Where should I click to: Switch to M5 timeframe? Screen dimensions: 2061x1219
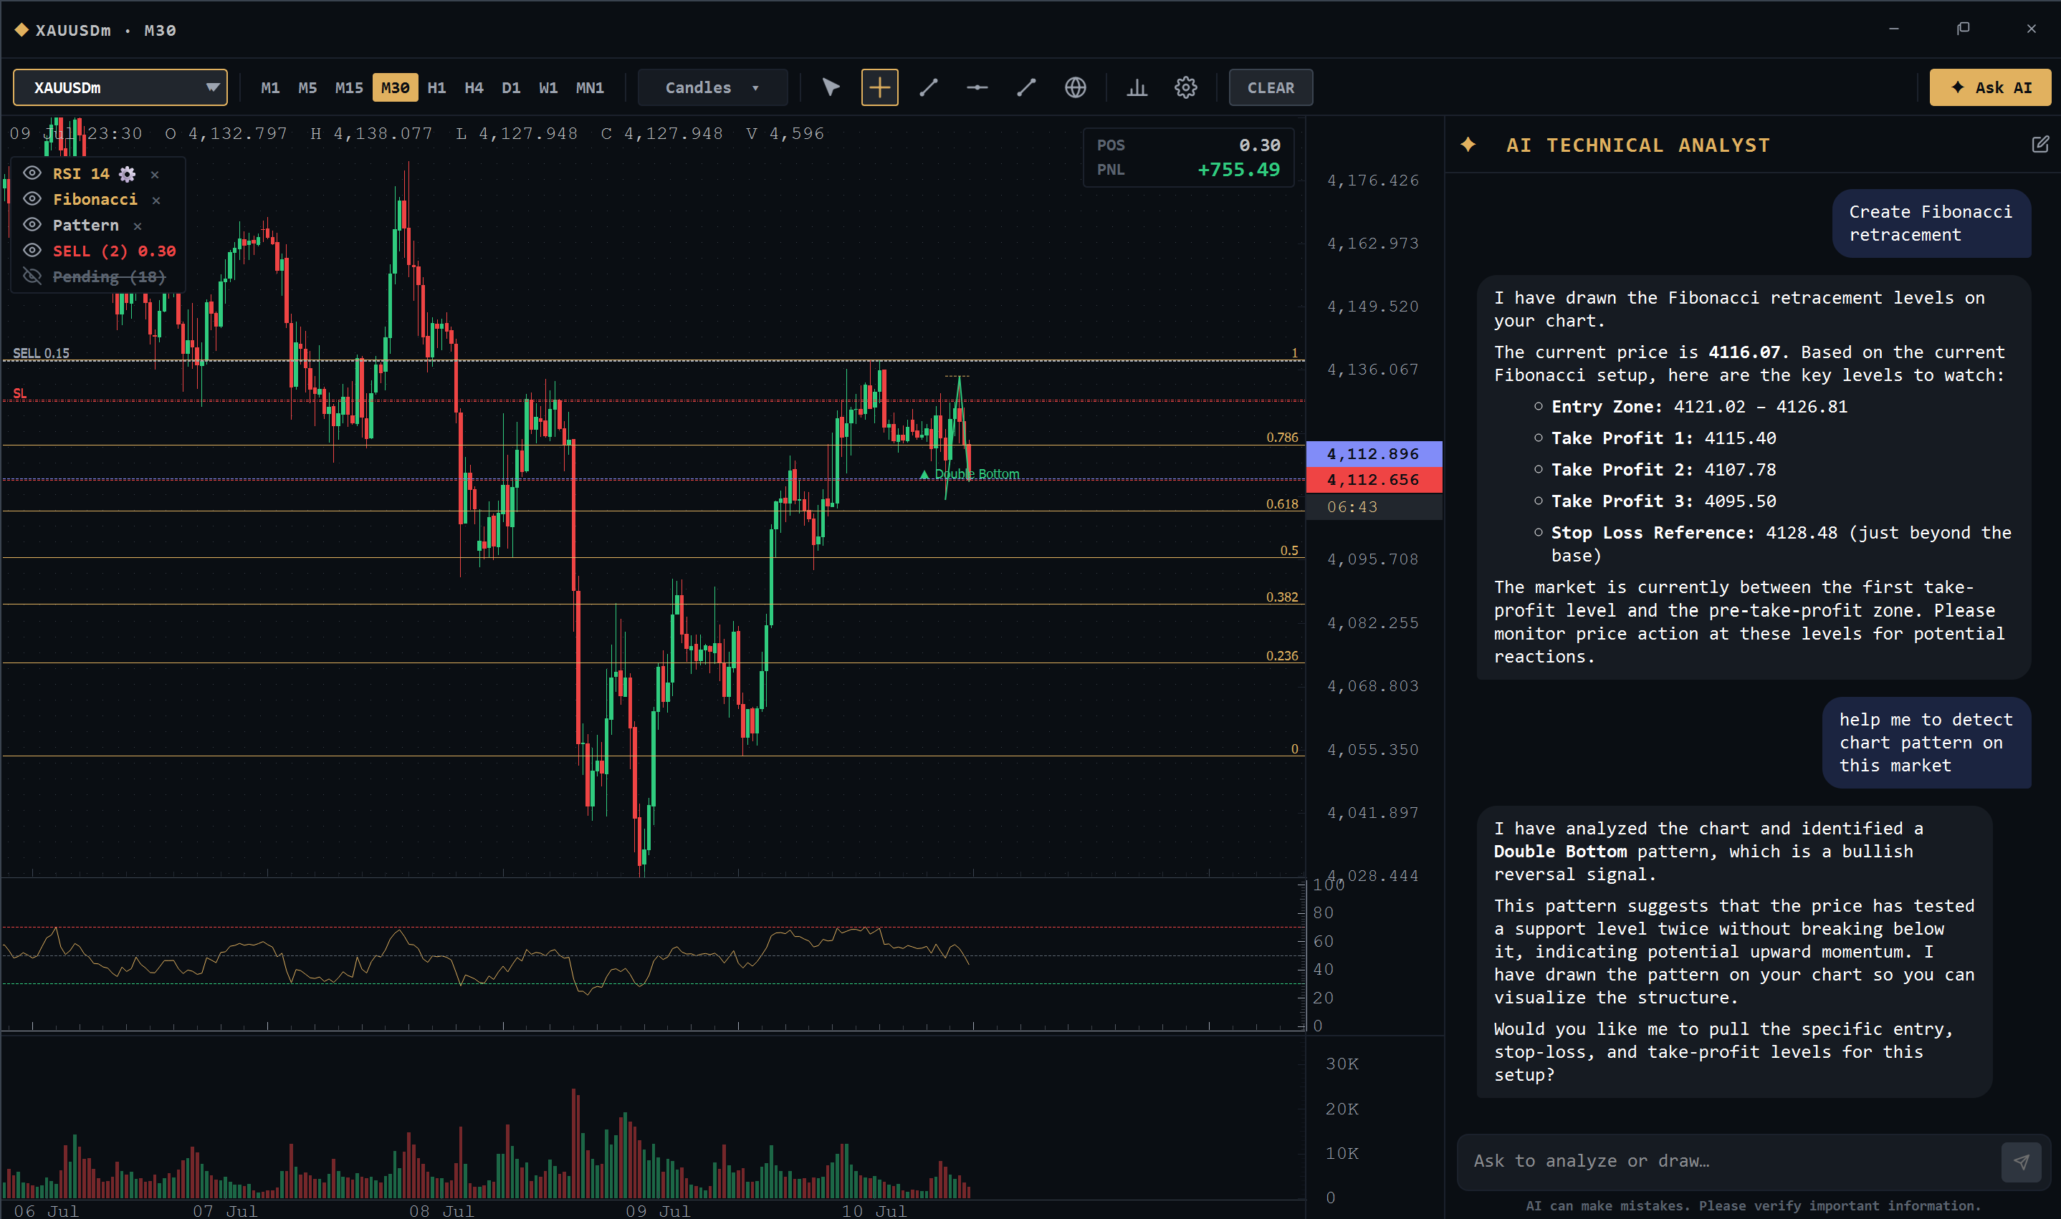tap(307, 88)
